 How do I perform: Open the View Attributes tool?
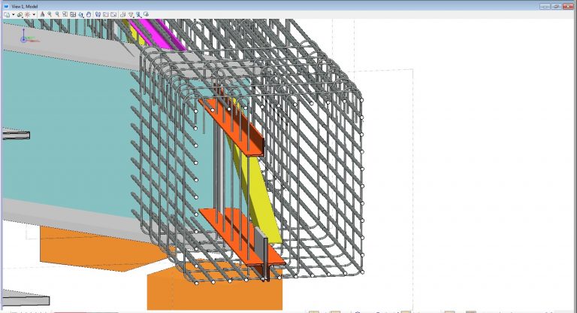coord(6,14)
